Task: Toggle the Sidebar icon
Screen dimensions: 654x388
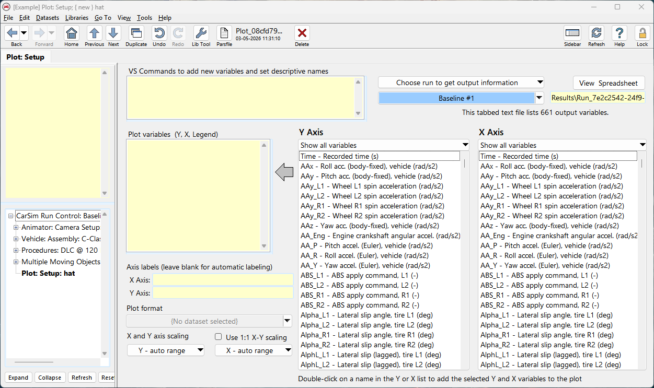Action: (572, 34)
